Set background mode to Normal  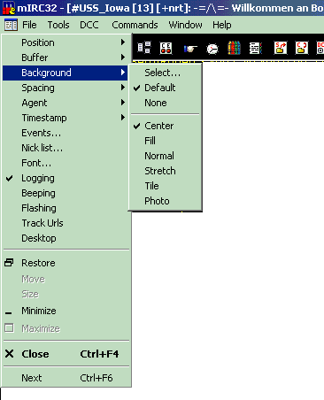[x=166, y=156]
